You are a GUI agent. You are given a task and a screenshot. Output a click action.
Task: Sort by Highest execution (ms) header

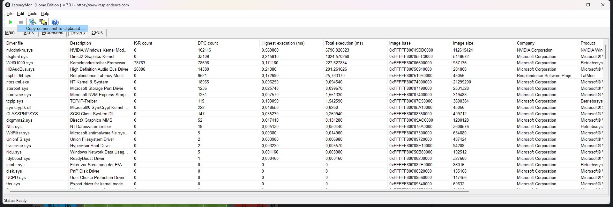click(291, 43)
